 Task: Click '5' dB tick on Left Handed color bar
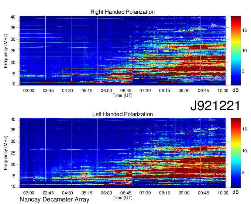point(244,173)
